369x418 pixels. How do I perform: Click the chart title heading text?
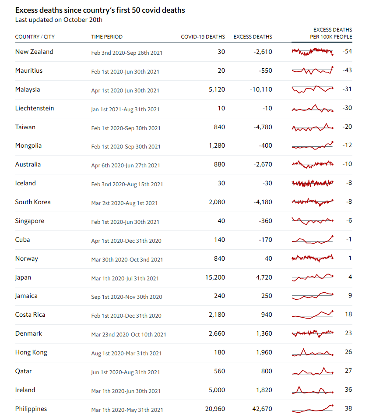tap(100, 10)
